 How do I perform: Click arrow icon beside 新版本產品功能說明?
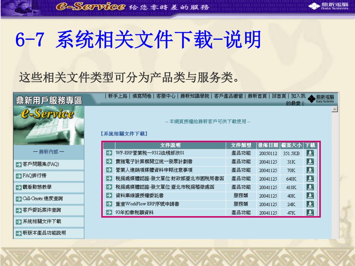pyautogui.click(x=19, y=233)
